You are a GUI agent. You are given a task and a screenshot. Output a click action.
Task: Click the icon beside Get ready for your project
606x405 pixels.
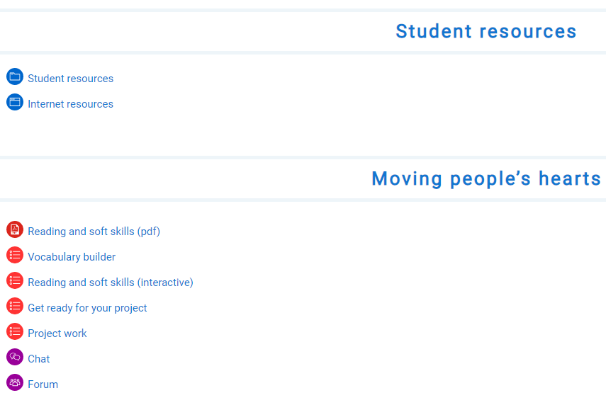15,306
